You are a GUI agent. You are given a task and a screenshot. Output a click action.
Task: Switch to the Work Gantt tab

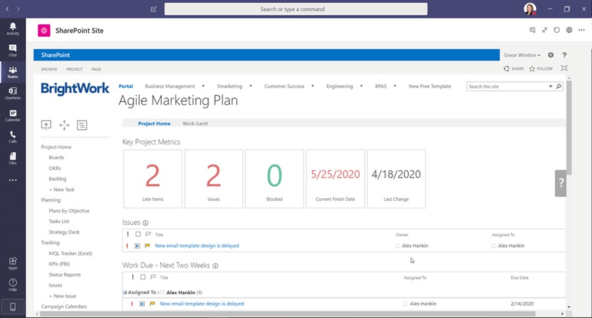click(x=195, y=124)
